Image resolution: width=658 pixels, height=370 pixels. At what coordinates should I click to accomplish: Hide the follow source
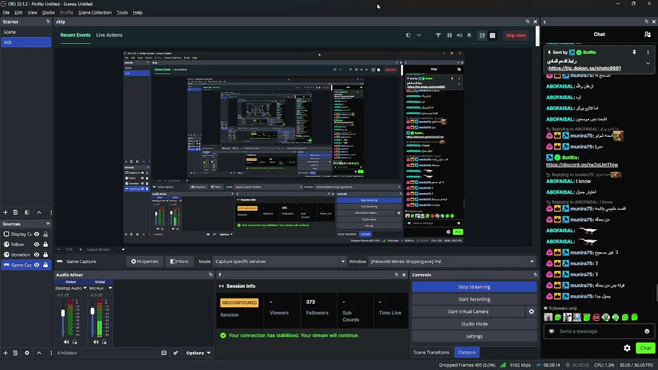click(36, 245)
